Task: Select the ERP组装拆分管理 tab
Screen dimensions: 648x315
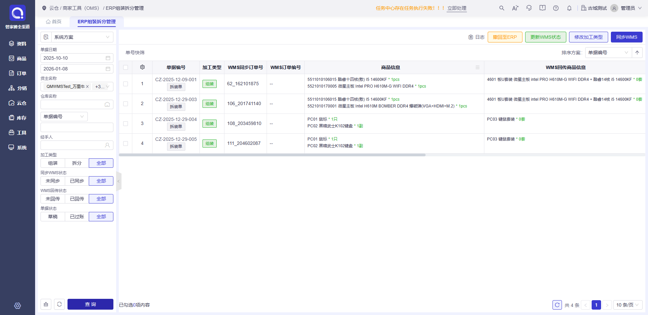Action: (x=97, y=22)
